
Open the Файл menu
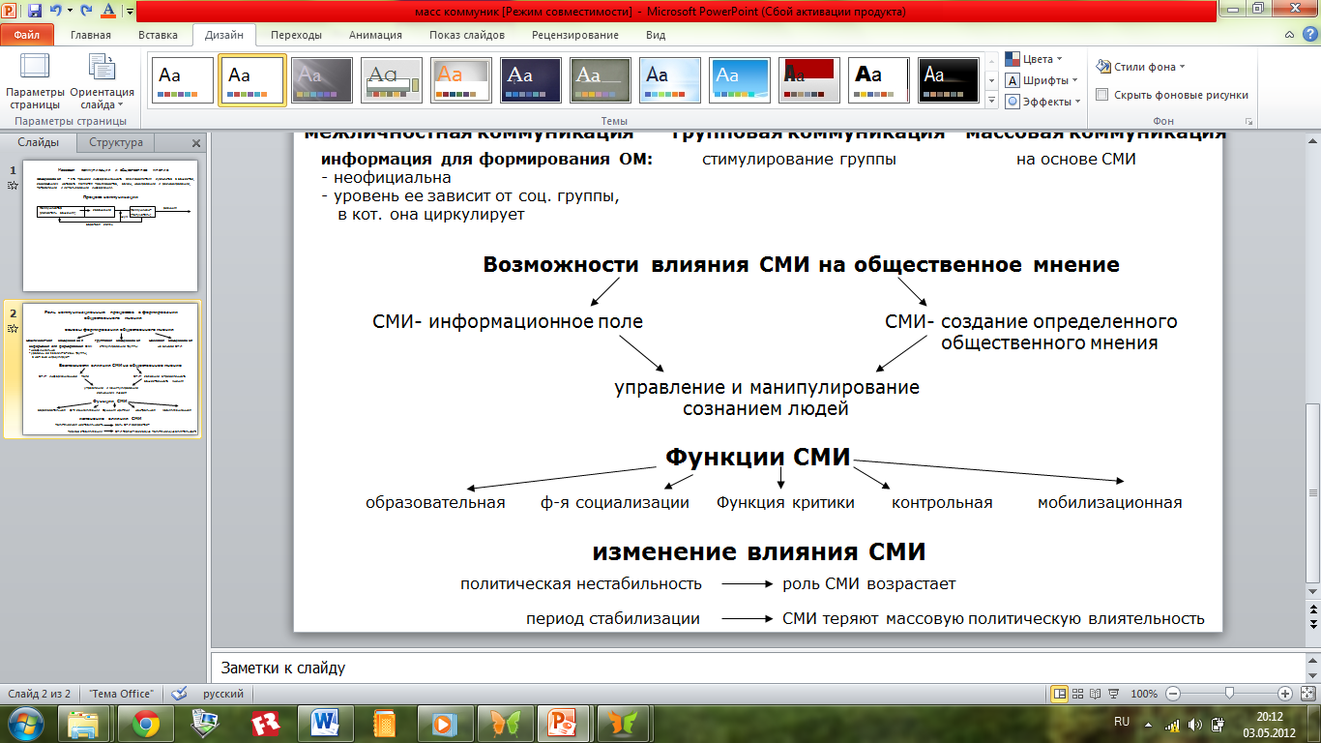click(x=26, y=35)
